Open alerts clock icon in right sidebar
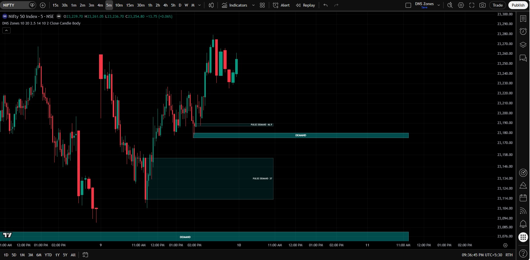 (523, 31)
